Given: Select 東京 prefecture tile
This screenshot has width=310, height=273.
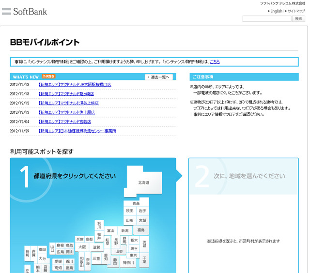Looking at the screenshot, I should point(133,255).
